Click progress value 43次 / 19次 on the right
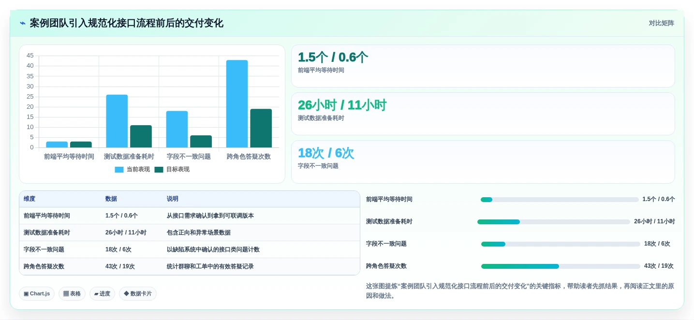This screenshot has height=320, width=694. pyautogui.click(x=659, y=266)
